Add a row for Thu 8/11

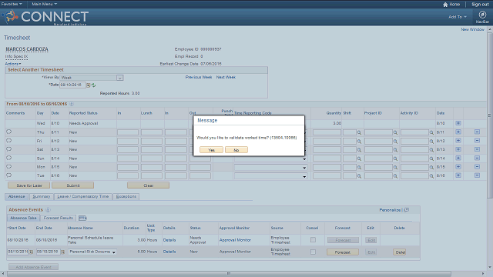(458, 132)
